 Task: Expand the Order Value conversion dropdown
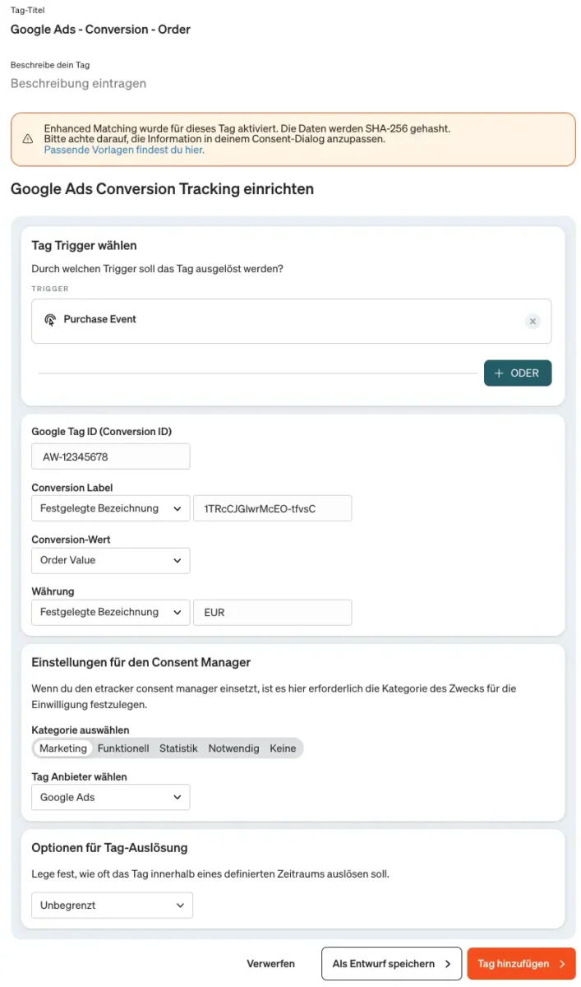click(111, 560)
